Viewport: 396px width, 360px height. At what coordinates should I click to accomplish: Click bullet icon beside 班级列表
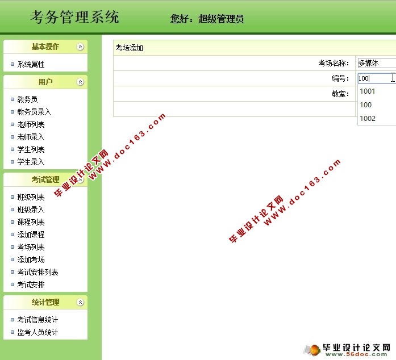pos(12,197)
